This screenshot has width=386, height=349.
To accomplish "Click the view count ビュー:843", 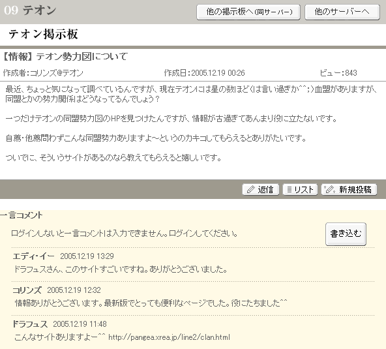I will [338, 73].
